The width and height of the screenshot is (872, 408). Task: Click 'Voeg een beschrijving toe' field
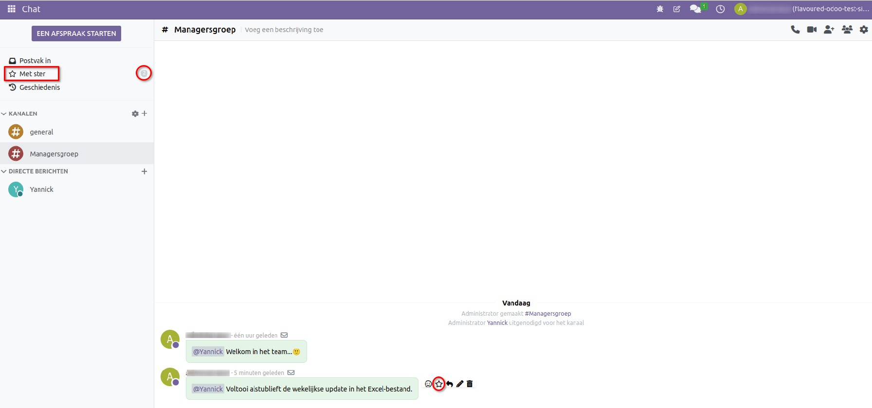tap(284, 30)
